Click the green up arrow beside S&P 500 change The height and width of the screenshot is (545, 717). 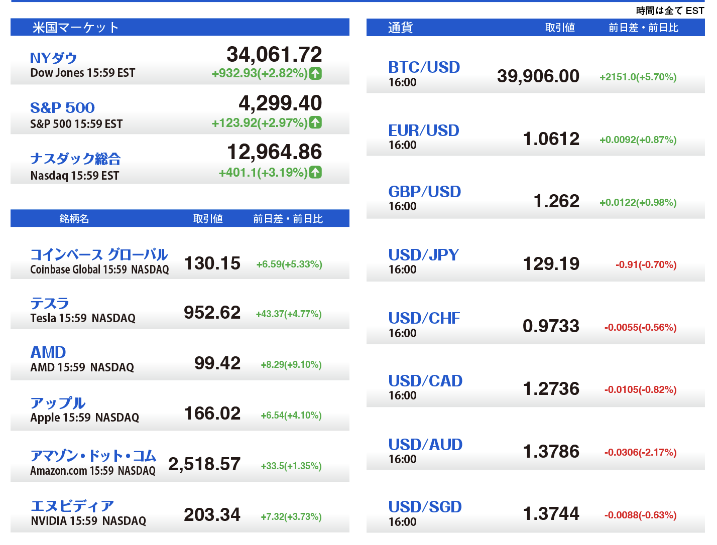[x=315, y=122]
